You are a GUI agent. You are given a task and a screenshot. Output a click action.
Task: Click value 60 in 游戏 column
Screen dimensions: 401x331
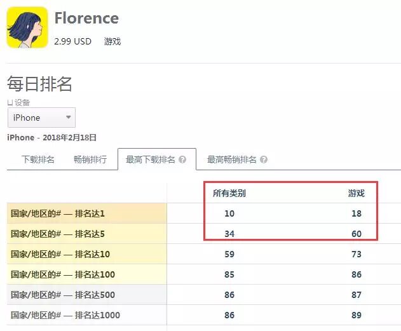[x=357, y=234]
